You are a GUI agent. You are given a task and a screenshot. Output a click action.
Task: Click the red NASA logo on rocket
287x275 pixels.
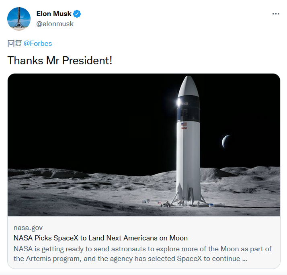point(184,129)
